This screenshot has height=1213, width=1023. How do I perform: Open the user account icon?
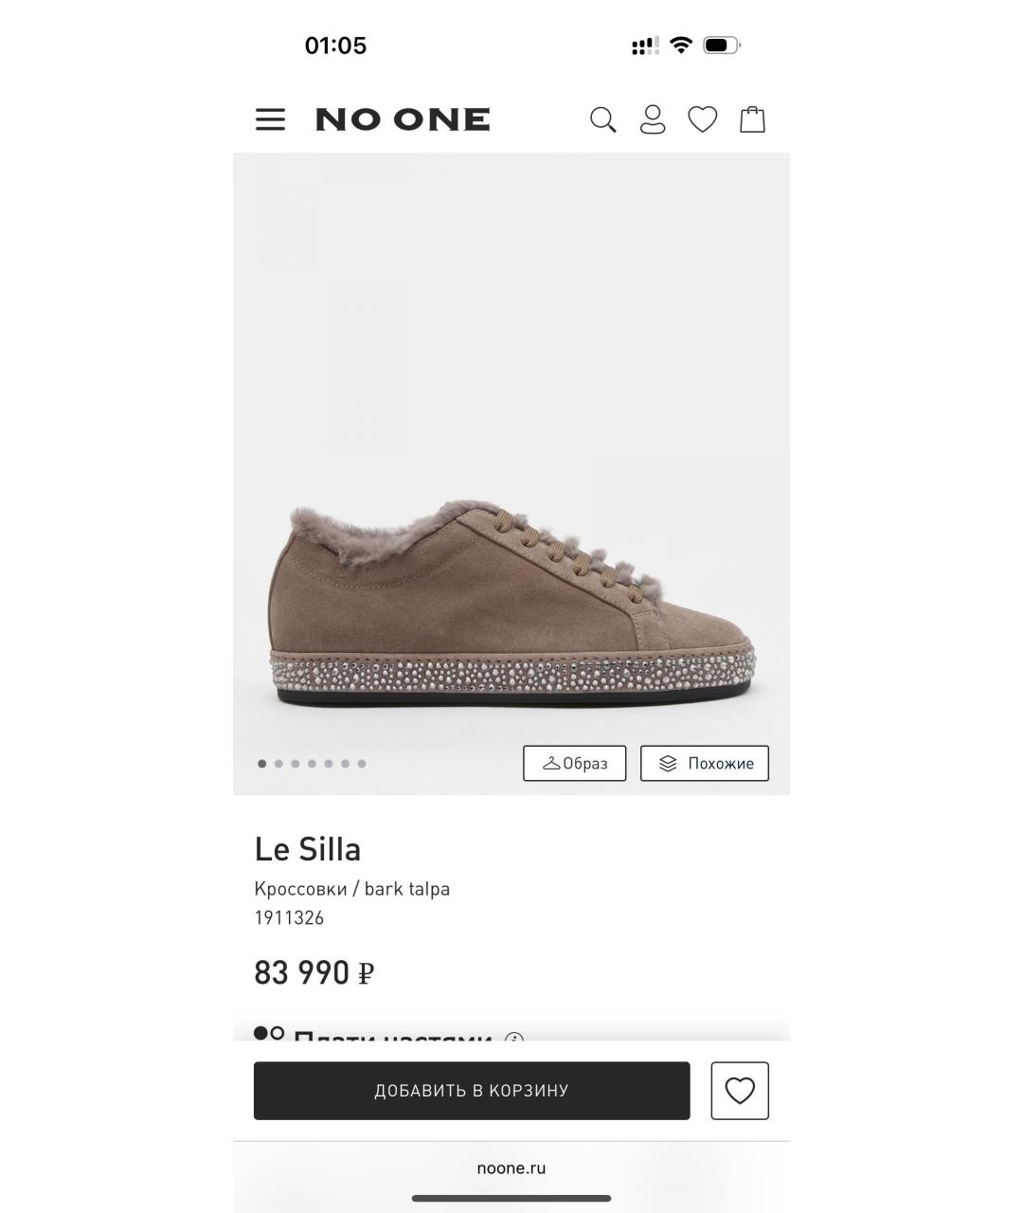tap(653, 119)
